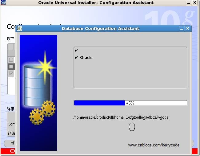
Task: Click the first checkmark step entry
Action: pyautogui.click(x=76, y=50)
